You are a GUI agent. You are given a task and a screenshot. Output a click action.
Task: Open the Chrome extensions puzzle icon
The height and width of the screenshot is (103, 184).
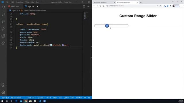pyautogui.click(x=170, y=6)
